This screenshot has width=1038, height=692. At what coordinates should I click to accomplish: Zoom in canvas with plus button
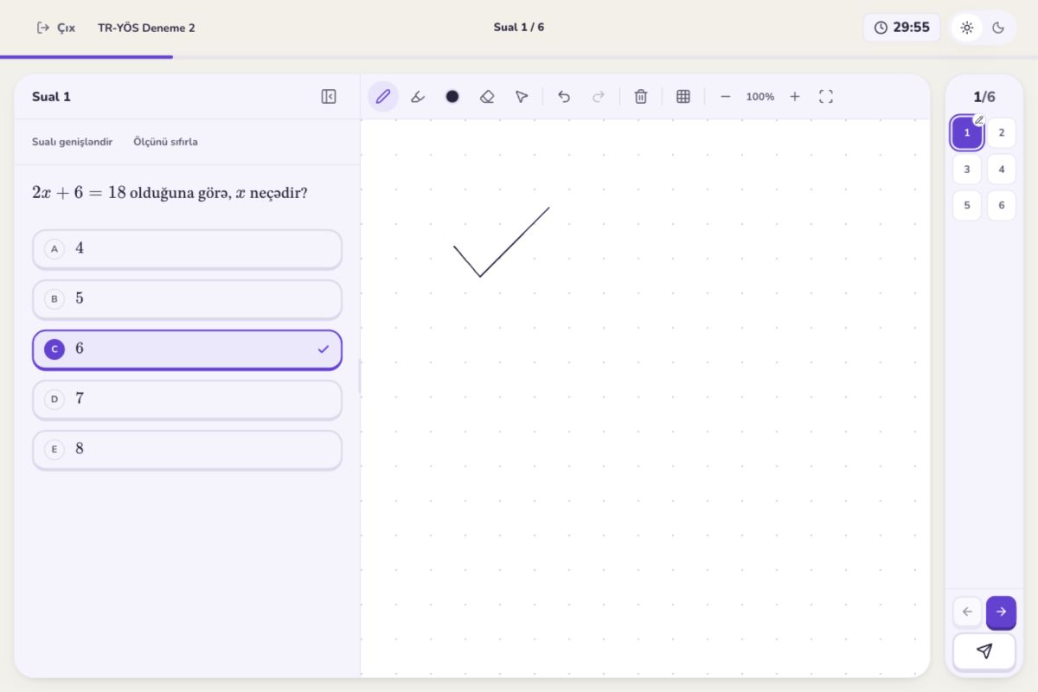(x=795, y=97)
